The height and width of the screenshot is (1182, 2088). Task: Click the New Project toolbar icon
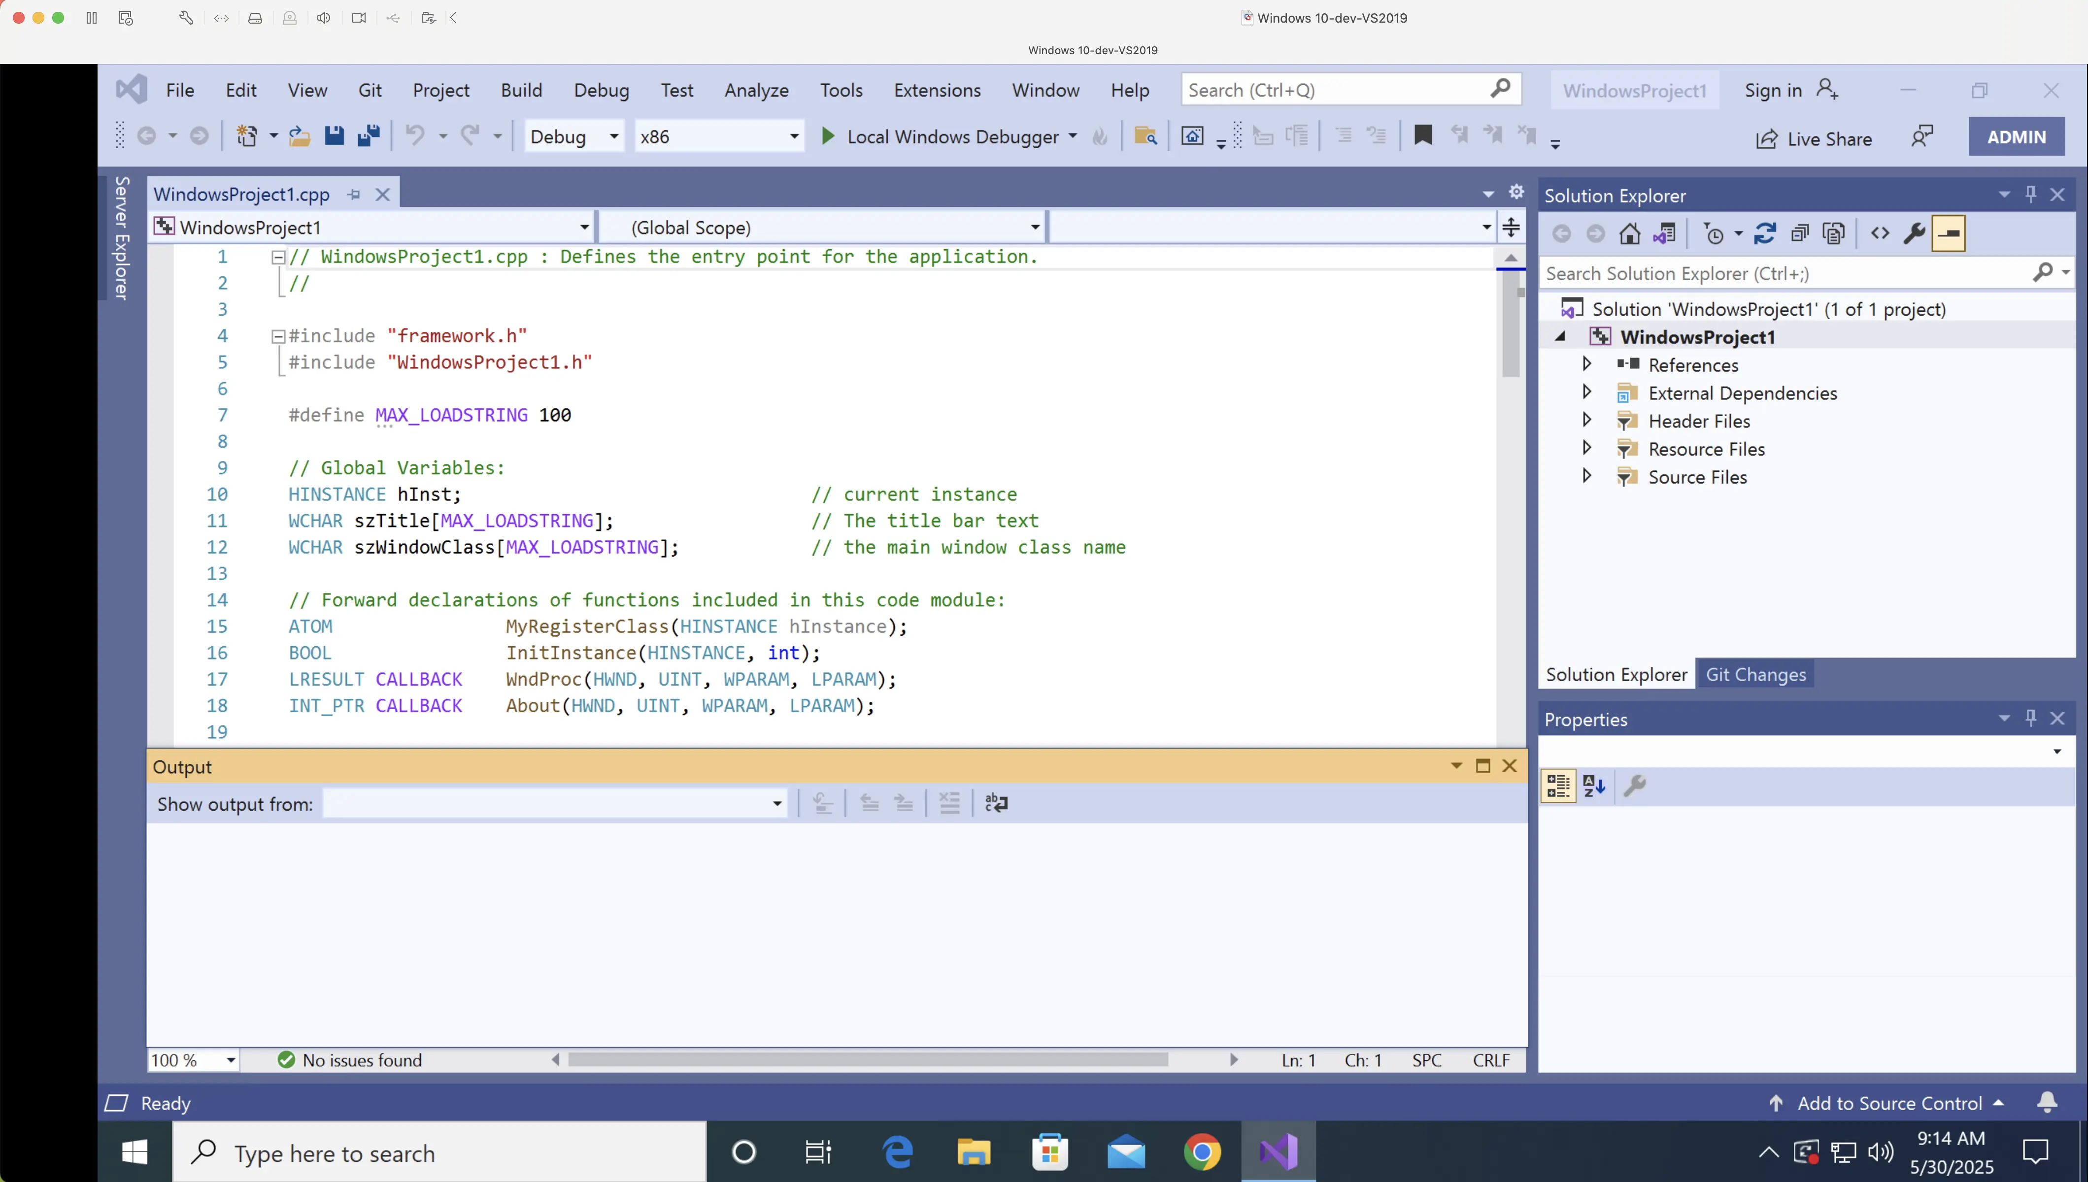click(247, 135)
